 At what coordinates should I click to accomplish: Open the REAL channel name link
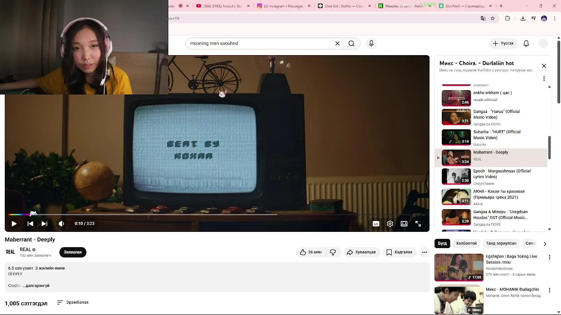(x=25, y=249)
